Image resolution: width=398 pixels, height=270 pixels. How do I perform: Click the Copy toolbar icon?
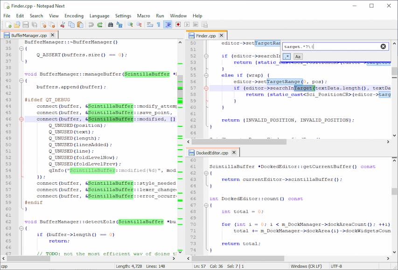71,25
